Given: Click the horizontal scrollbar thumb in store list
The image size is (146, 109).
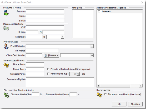Looking at the screenshot, I should pos(115,86).
